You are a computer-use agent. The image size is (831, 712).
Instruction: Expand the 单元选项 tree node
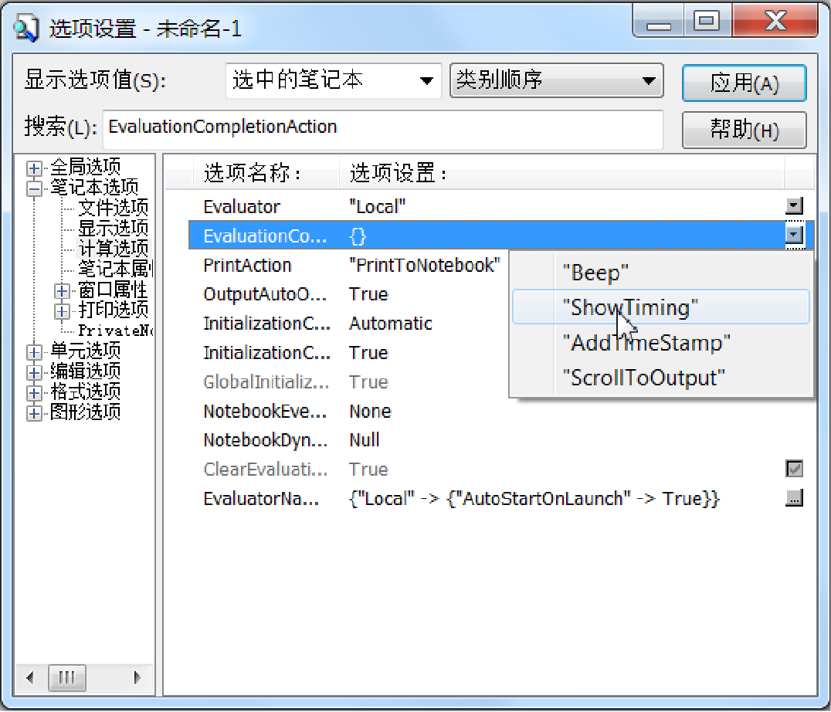(x=34, y=352)
